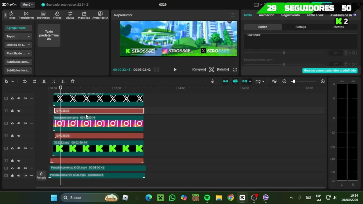The height and width of the screenshot is (204, 363).
Task: Open more options for Instagram_icon.png track
Action: tap(31, 123)
